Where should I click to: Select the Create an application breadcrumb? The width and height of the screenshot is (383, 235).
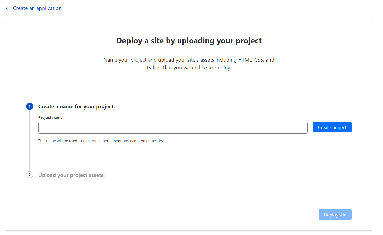tap(37, 8)
